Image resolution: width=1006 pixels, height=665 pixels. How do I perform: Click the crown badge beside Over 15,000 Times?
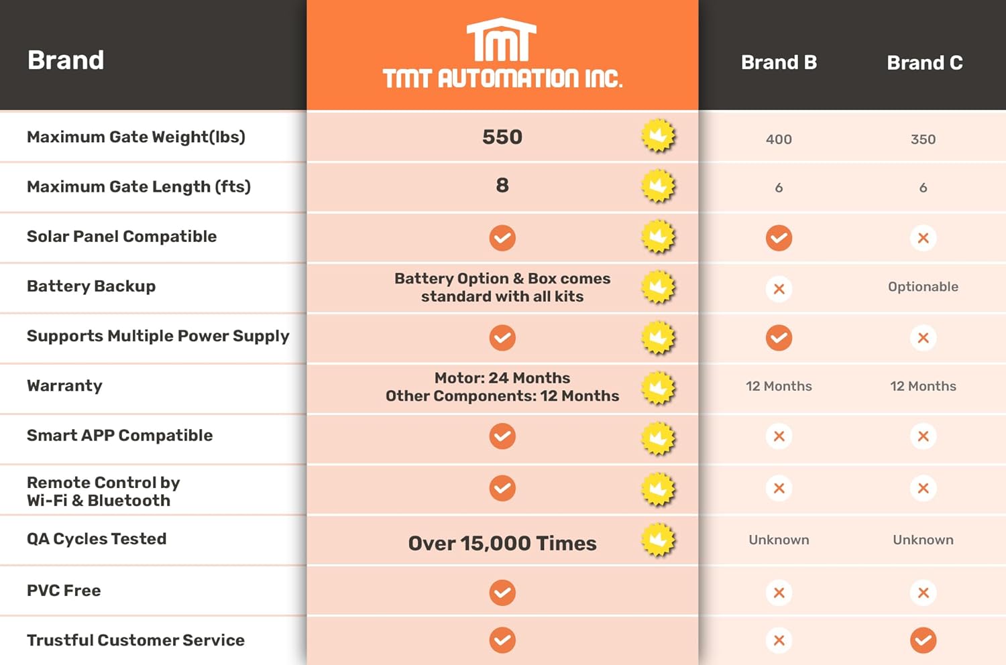658,540
